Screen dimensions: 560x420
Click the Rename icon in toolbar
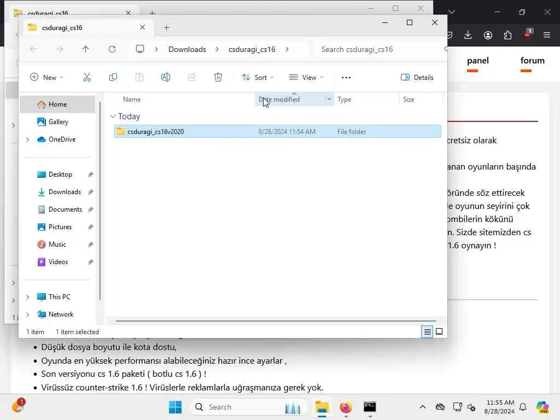(x=166, y=77)
